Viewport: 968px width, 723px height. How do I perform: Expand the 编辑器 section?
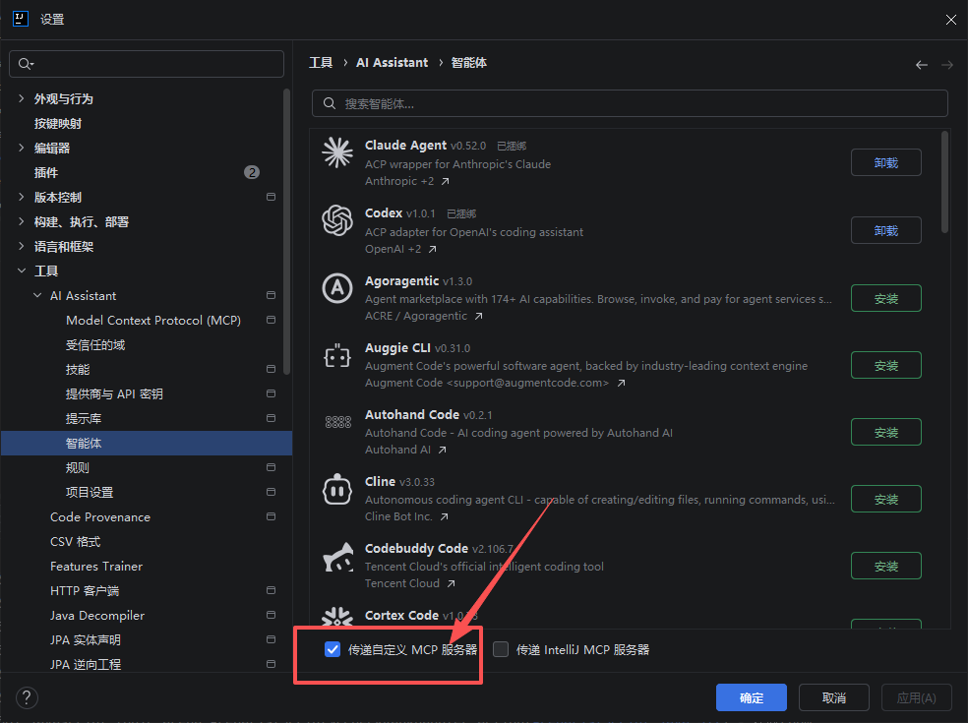[21, 148]
